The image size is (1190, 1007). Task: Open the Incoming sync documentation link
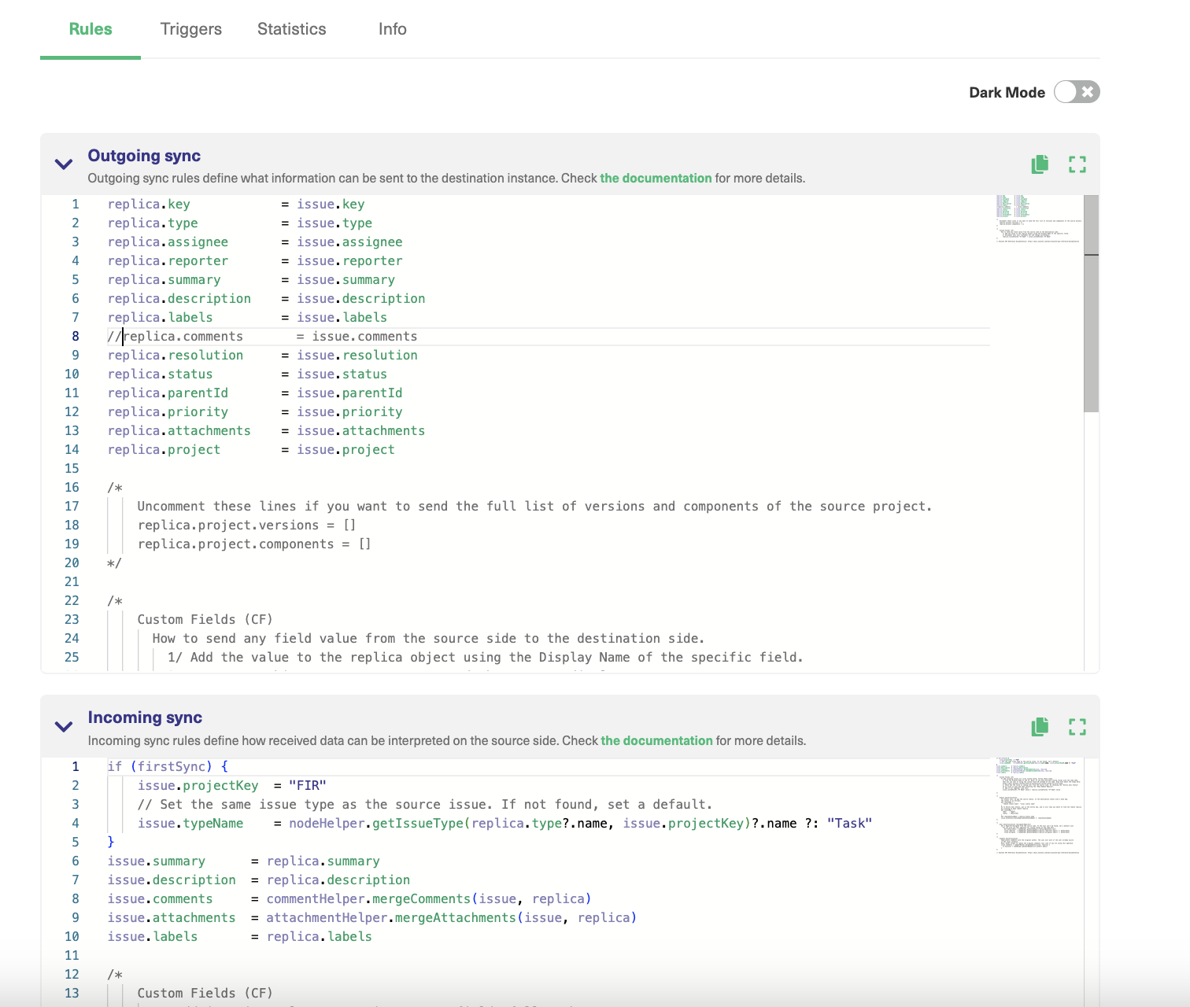tap(656, 740)
